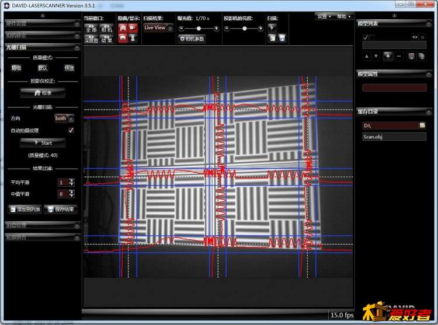Click the 平均平滑 value field
The image size is (438, 325).
63,183
